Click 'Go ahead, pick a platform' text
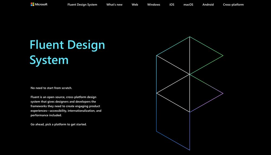271x155 pixels. (x=59, y=124)
